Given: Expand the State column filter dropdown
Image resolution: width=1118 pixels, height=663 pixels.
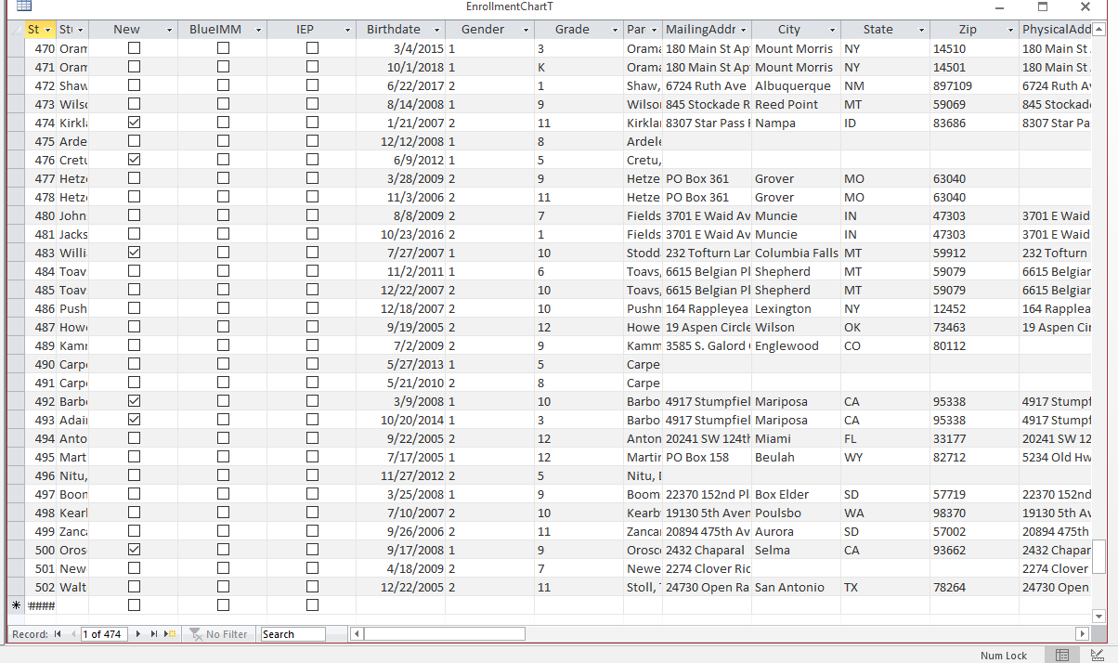Looking at the screenshot, I should [x=921, y=30].
